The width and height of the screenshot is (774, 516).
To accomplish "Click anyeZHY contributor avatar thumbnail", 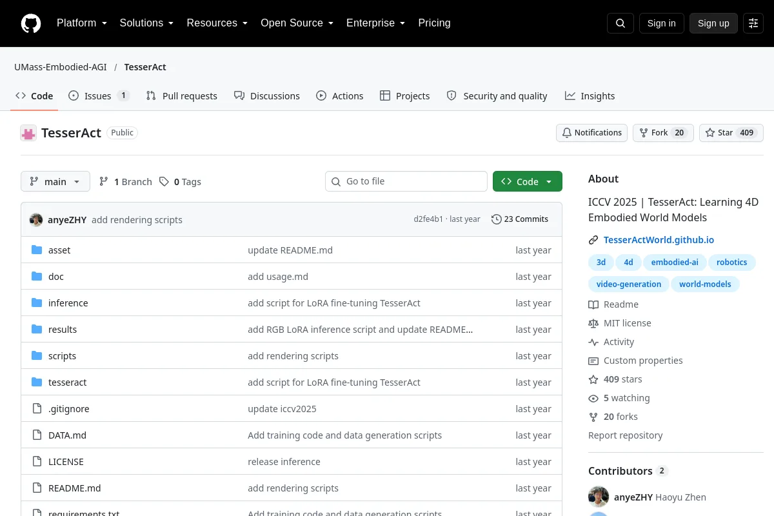I will 599,497.
